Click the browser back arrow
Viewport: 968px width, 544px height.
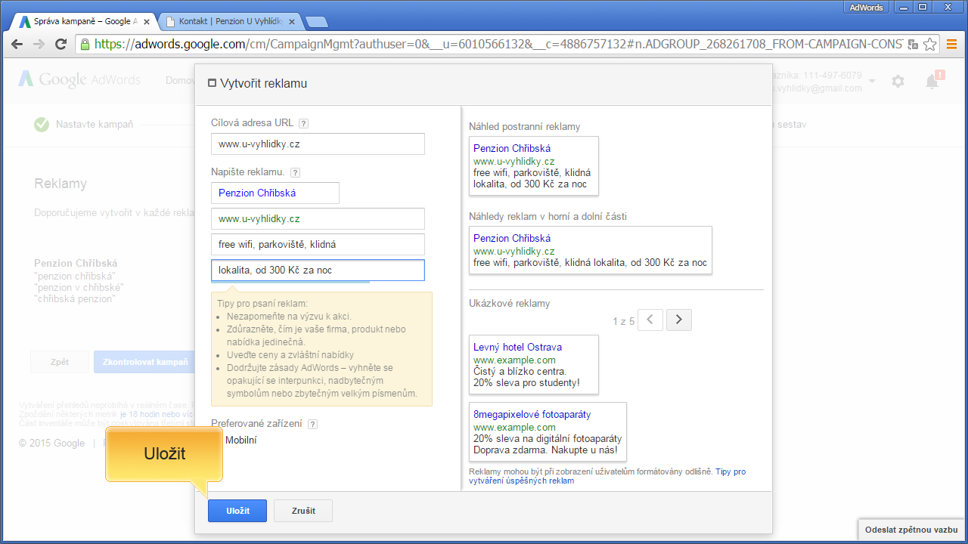[x=17, y=44]
